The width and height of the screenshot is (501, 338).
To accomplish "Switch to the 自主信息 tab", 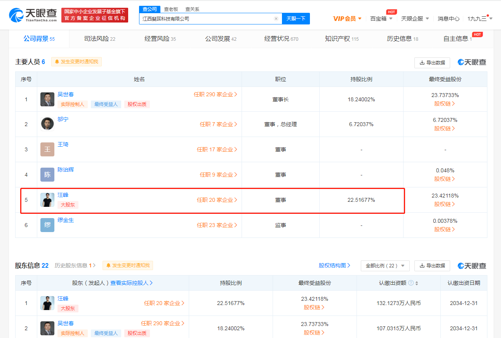I will point(458,39).
